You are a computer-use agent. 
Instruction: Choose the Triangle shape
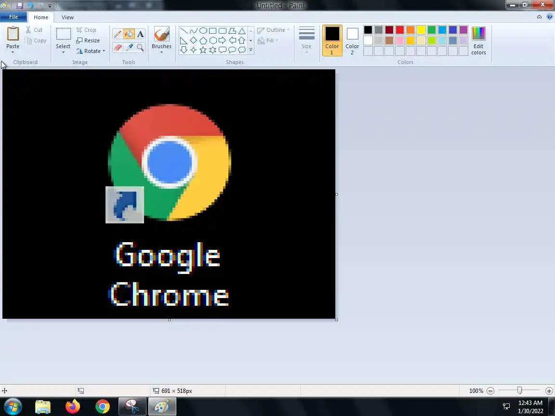242,31
